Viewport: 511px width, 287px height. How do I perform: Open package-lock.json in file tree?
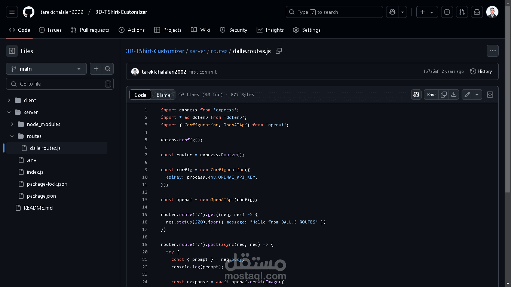click(x=47, y=184)
